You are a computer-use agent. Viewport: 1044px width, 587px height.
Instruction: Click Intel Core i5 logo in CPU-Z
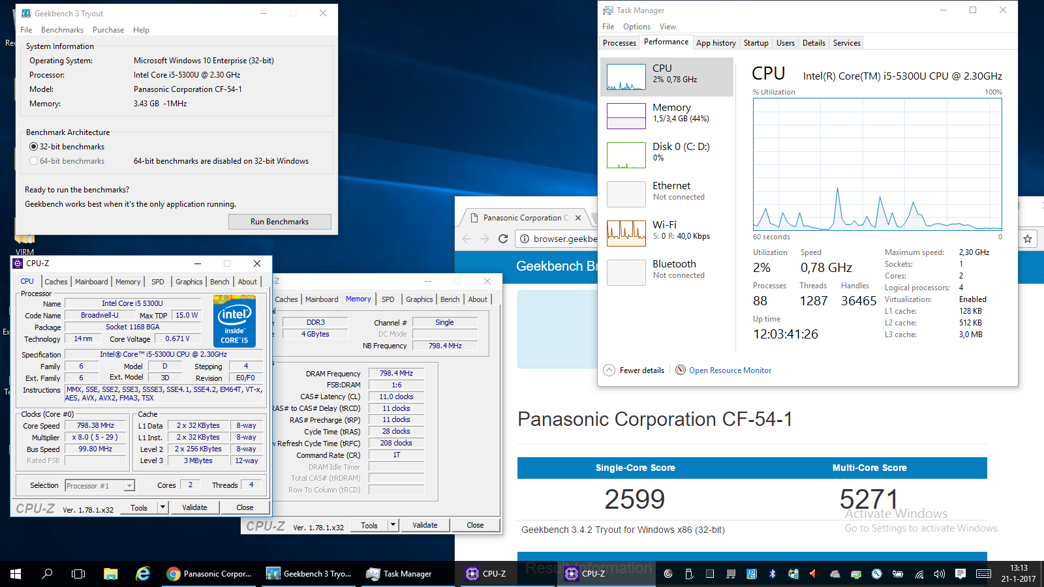(234, 321)
